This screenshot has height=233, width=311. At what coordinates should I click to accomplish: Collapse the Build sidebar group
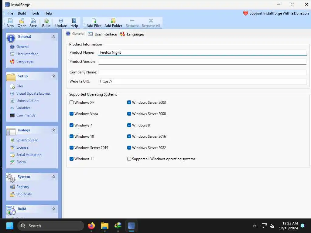53,209
